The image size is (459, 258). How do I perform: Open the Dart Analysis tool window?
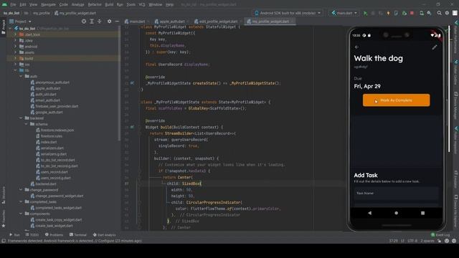104,235
